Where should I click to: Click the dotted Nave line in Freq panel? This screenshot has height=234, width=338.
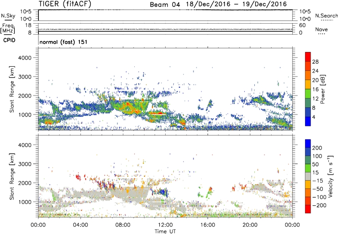165,29
